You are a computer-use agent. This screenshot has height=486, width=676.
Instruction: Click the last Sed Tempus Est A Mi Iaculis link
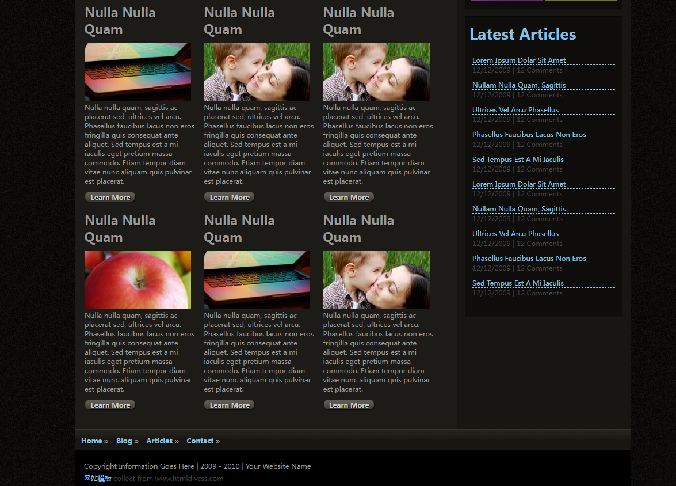pyautogui.click(x=518, y=283)
